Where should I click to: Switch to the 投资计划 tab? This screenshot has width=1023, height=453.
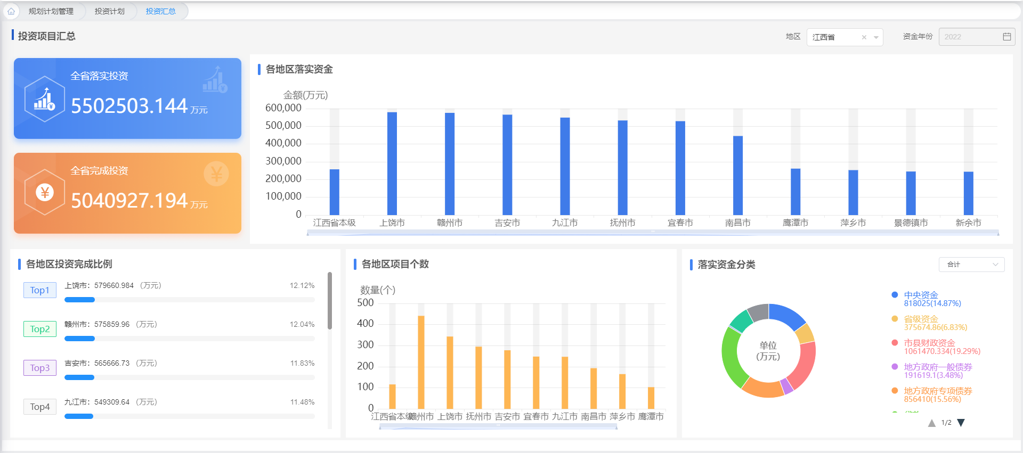(x=109, y=11)
